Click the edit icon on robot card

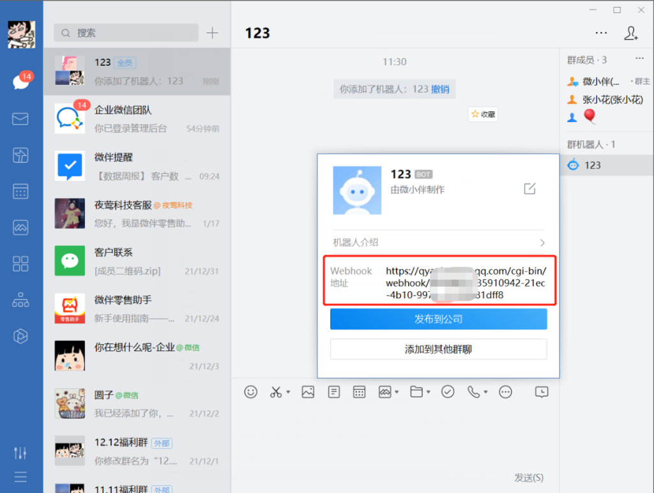click(x=529, y=188)
